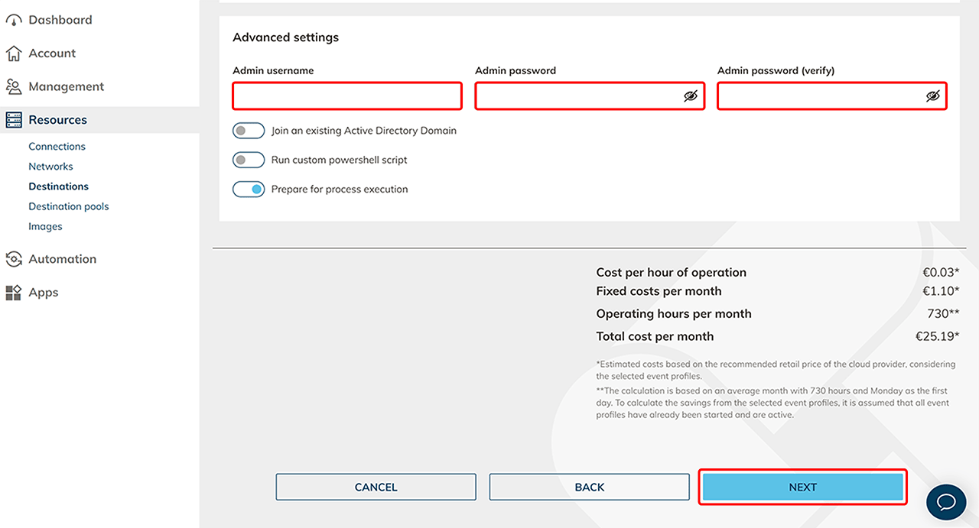Click the CANCEL button

coord(376,488)
